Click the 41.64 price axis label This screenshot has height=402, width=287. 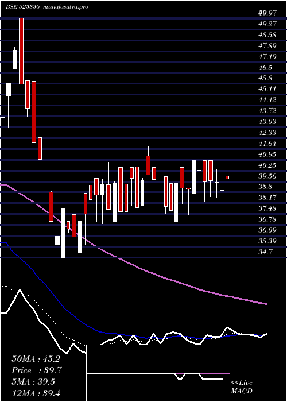coord(268,144)
